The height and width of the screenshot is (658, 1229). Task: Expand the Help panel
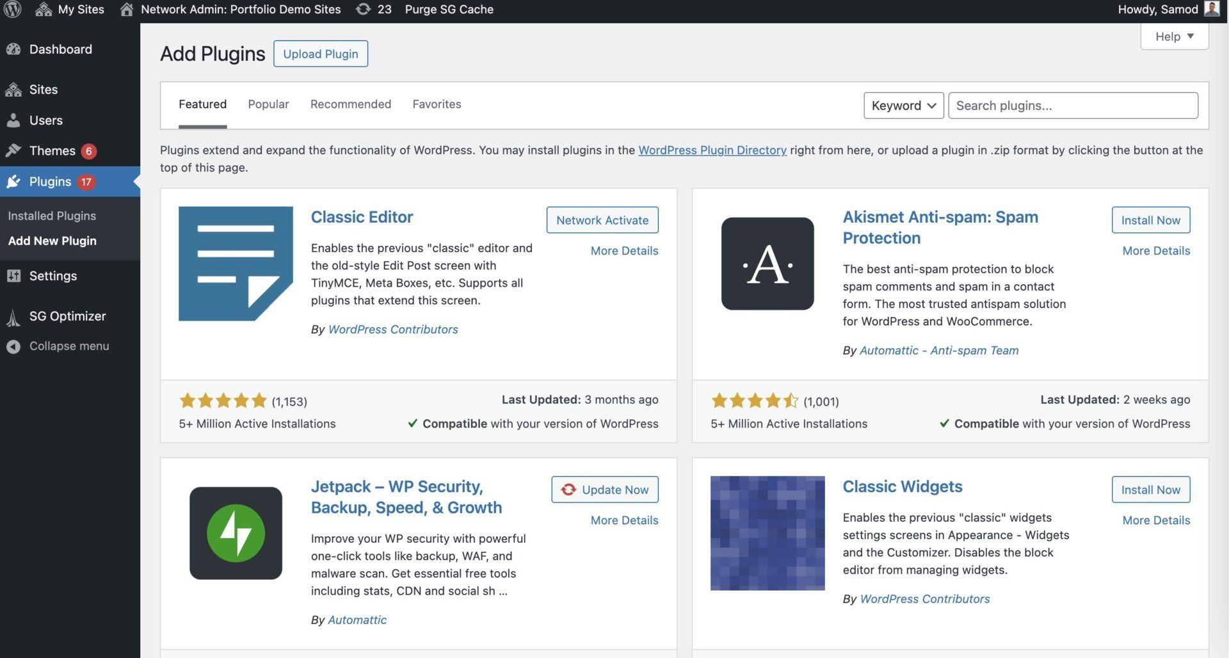(1174, 36)
